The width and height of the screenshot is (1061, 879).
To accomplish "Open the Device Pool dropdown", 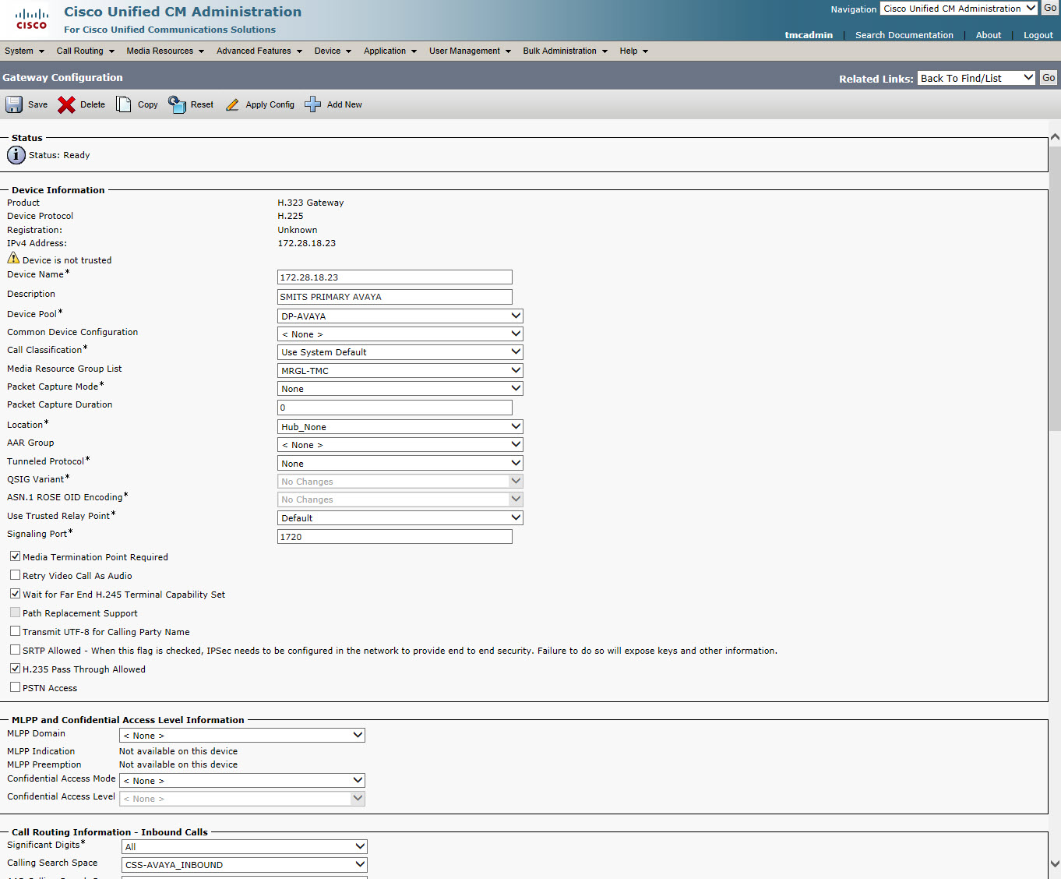I will coord(400,316).
